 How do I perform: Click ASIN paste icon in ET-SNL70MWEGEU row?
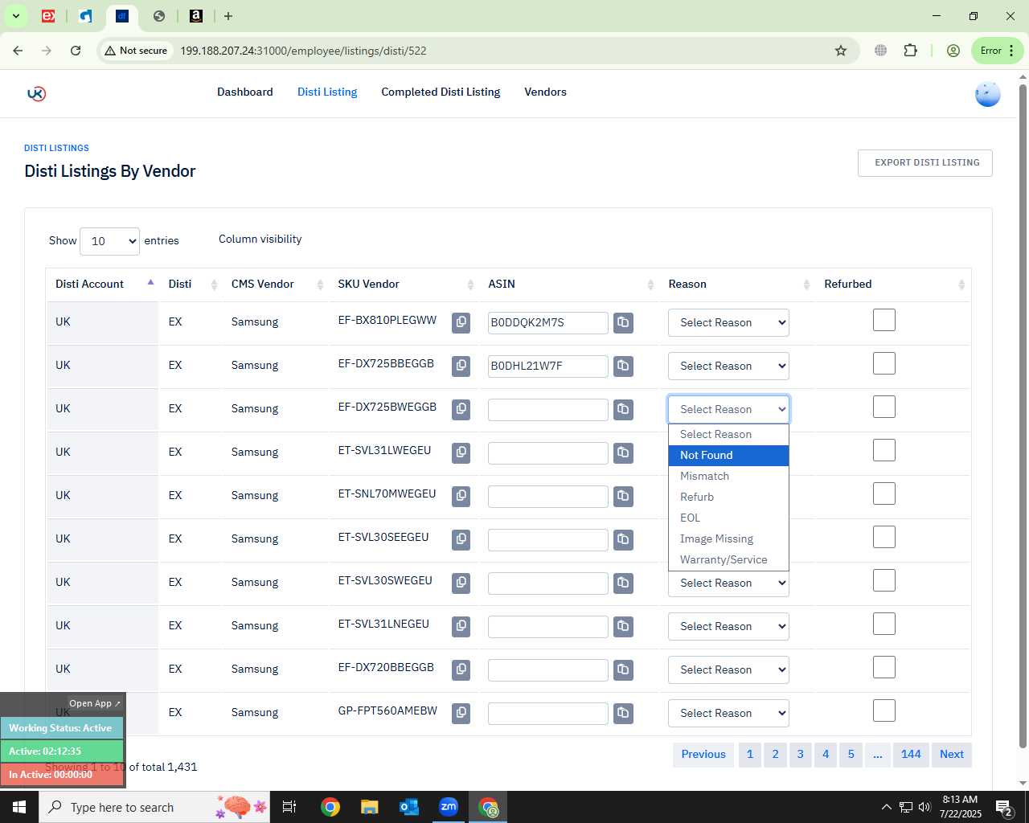(x=623, y=496)
